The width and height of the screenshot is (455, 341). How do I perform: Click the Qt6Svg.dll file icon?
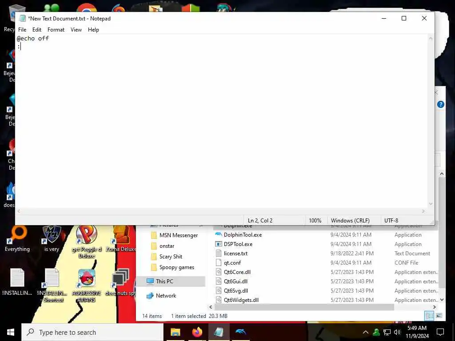[x=219, y=290]
